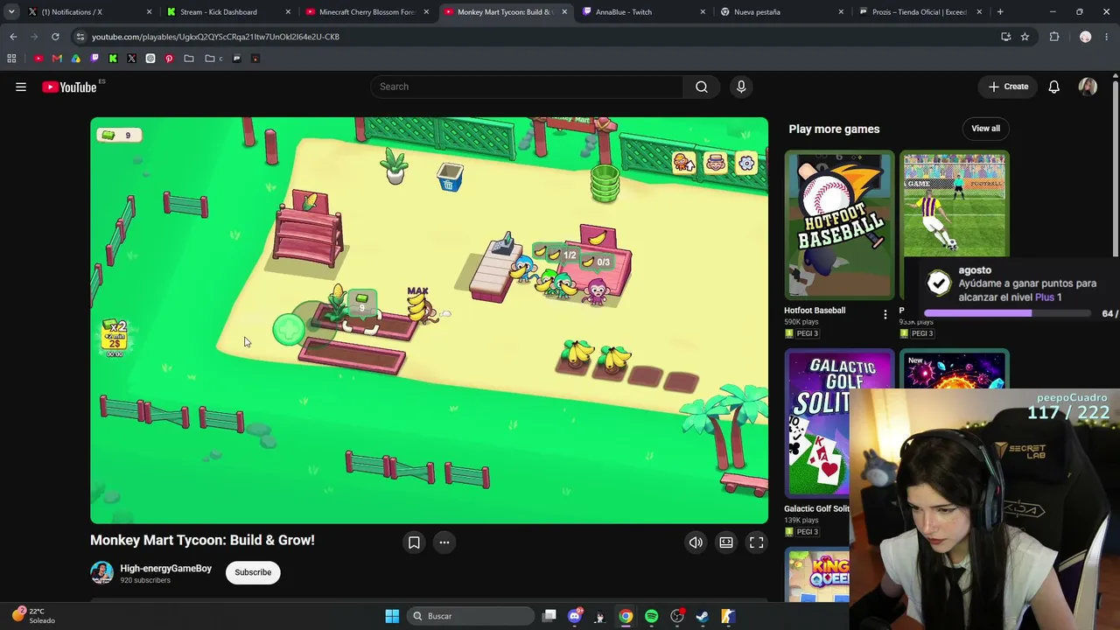This screenshot has height=630, width=1120.
Task: Open a new browser tab
Action: pos(1000,12)
